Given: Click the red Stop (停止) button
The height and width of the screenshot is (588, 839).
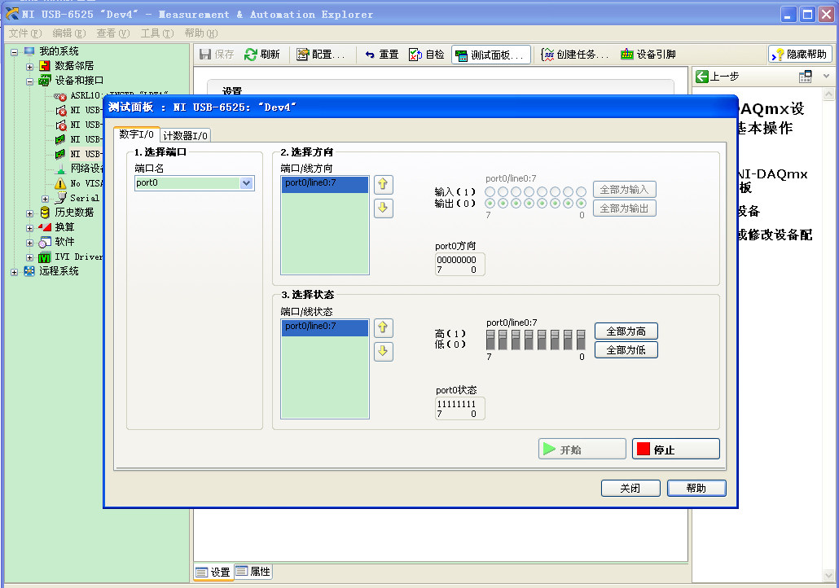Looking at the screenshot, I should pos(676,449).
